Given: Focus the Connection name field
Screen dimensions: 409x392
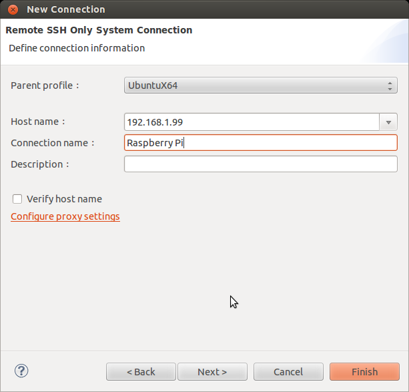Looking at the screenshot, I should point(260,143).
